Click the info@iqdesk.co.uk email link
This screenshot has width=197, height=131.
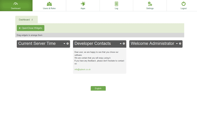(x=82, y=69)
